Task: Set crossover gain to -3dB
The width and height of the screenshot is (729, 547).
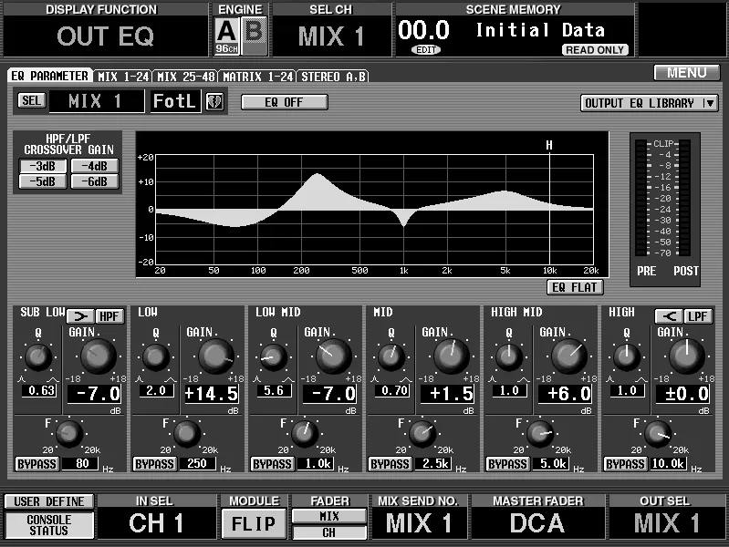Action: [x=43, y=166]
